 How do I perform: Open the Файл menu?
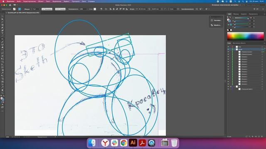coord(19,1)
